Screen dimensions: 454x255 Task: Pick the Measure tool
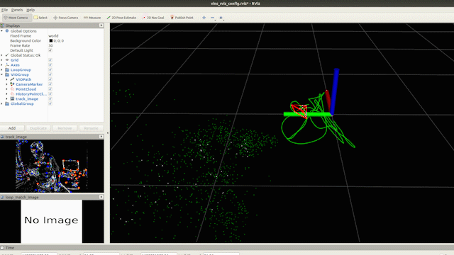click(x=92, y=18)
